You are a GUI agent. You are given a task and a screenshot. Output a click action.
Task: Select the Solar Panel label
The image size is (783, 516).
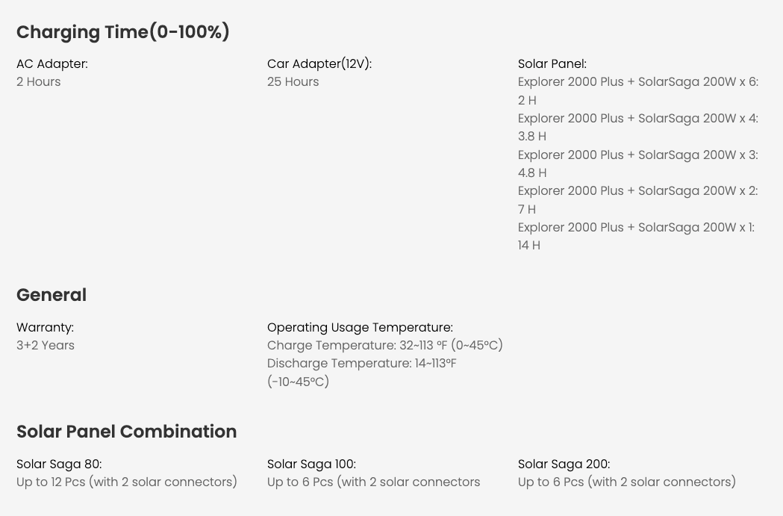(x=552, y=64)
